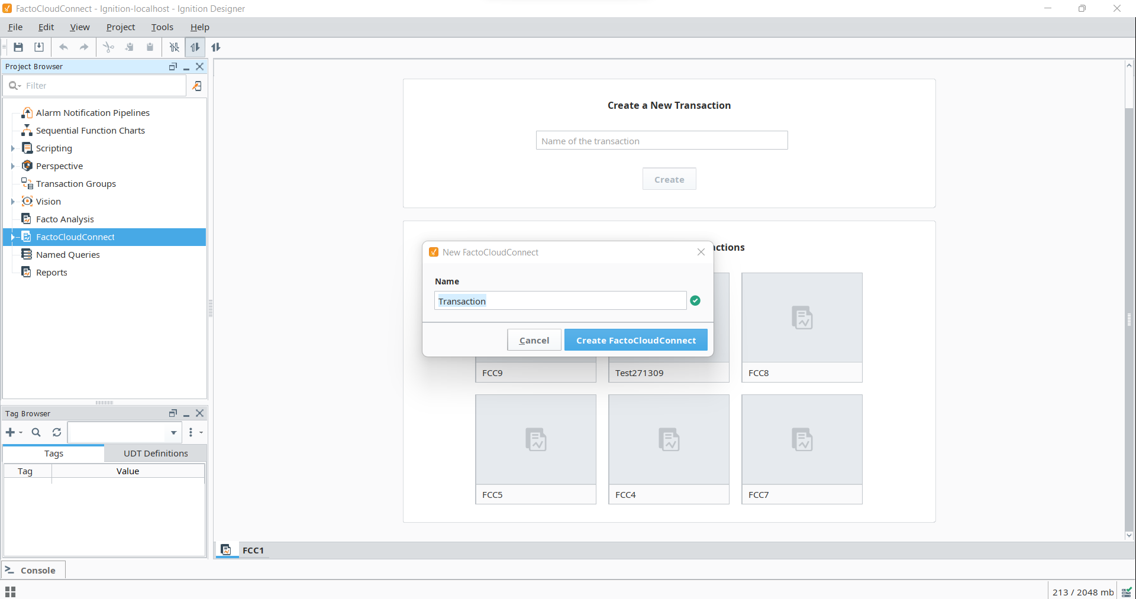Expand the FactoCloudConnect tree node
Viewport: 1136px width, 599px height.
tap(12, 237)
